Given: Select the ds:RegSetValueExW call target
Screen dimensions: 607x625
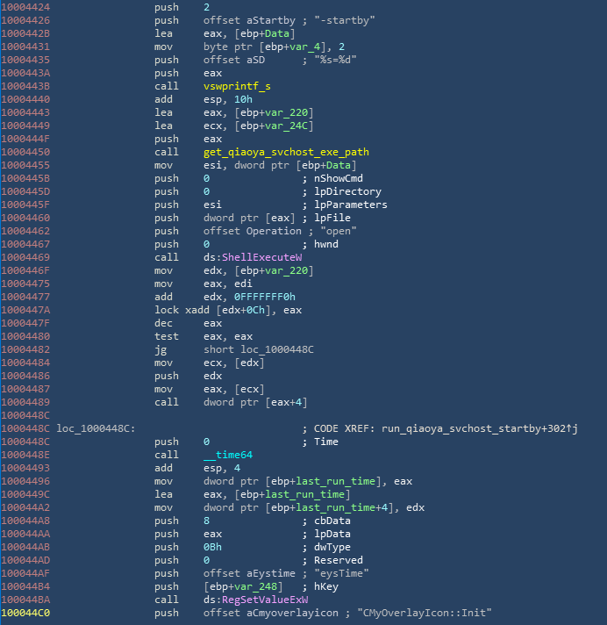Looking at the screenshot, I should point(255,600).
